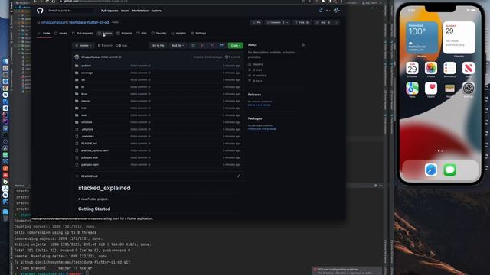Open the pubspec.lock file
The height and width of the screenshot is (275, 490).
click(90, 157)
